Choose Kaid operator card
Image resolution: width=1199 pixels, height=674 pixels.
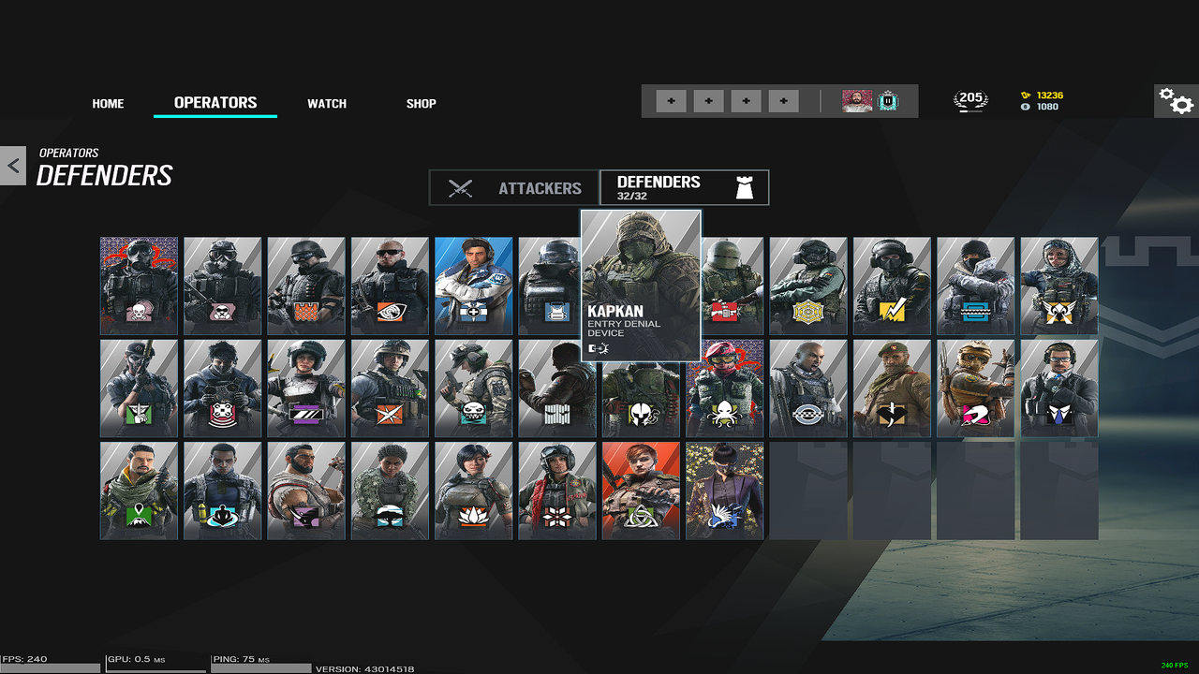click(892, 388)
